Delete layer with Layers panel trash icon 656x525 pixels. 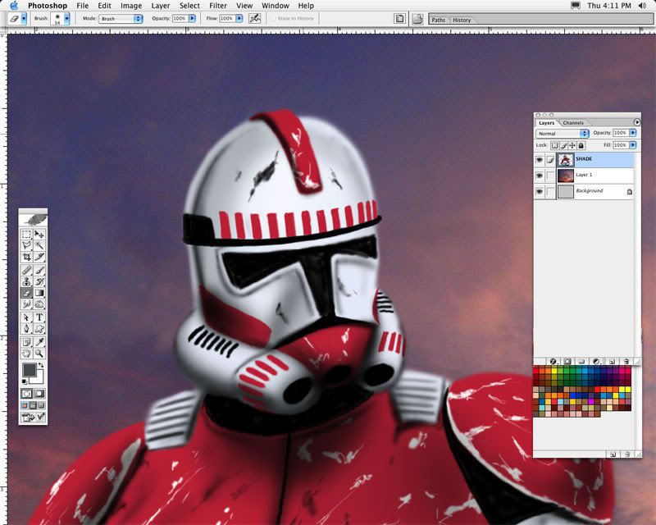(626, 361)
